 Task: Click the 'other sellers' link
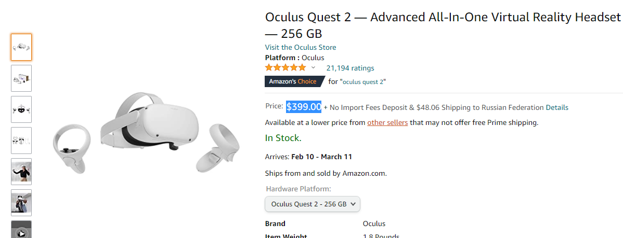pos(387,123)
